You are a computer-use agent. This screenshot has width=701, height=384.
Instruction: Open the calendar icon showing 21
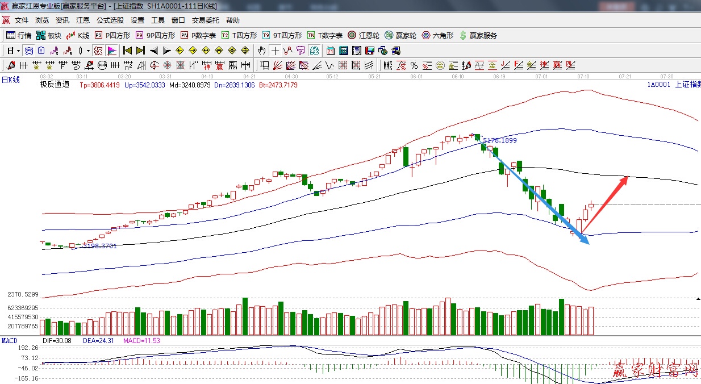click(x=330, y=51)
